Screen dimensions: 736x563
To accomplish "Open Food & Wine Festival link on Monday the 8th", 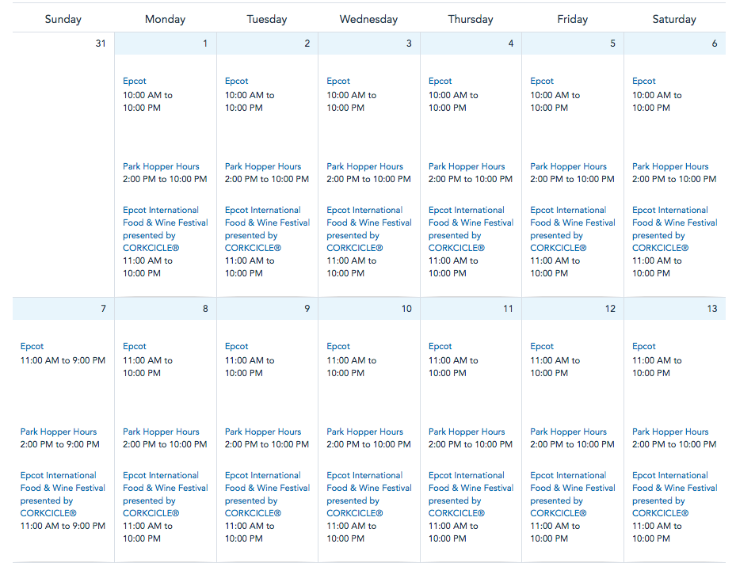I will [165, 488].
